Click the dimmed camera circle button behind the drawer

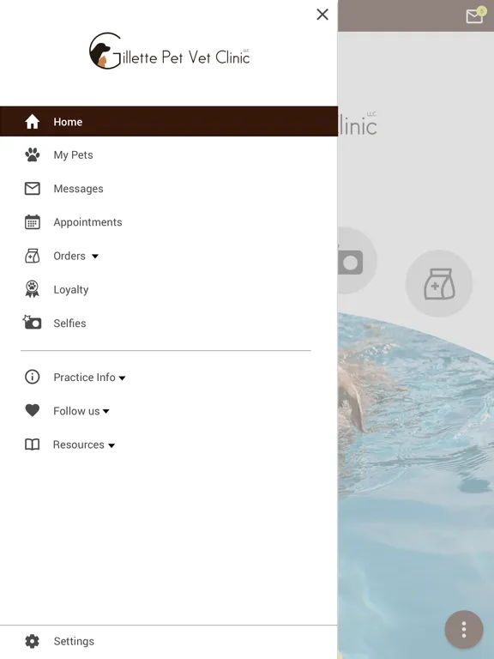[x=357, y=261]
